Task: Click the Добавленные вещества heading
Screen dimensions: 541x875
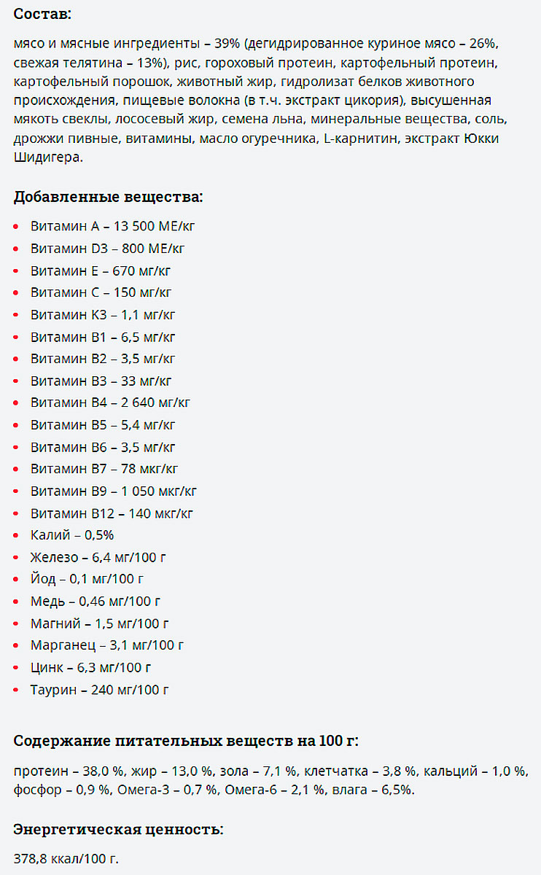Action: coord(109,197)
